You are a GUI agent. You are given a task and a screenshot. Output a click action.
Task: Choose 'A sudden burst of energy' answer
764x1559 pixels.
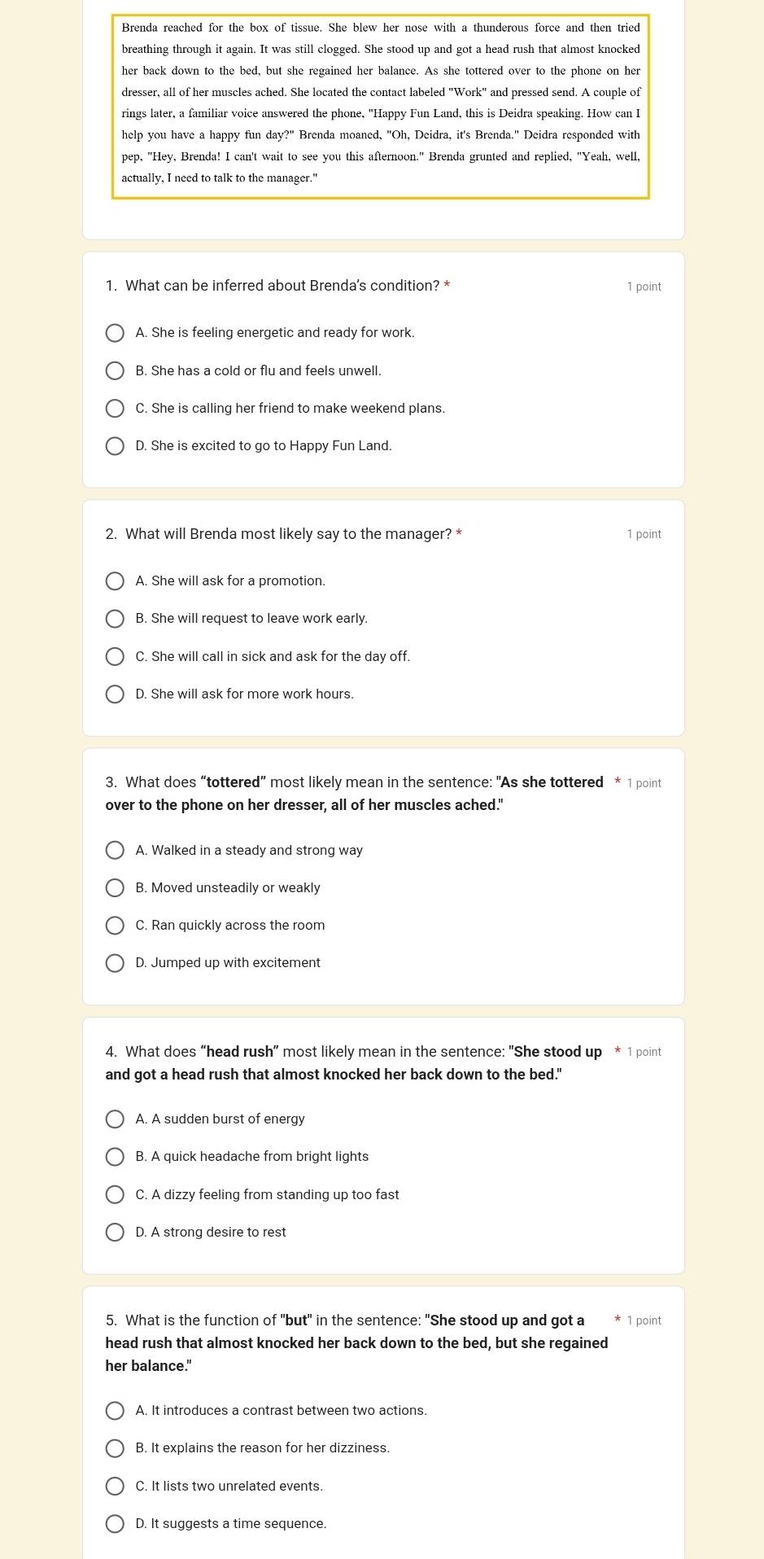pos(116,1119)
